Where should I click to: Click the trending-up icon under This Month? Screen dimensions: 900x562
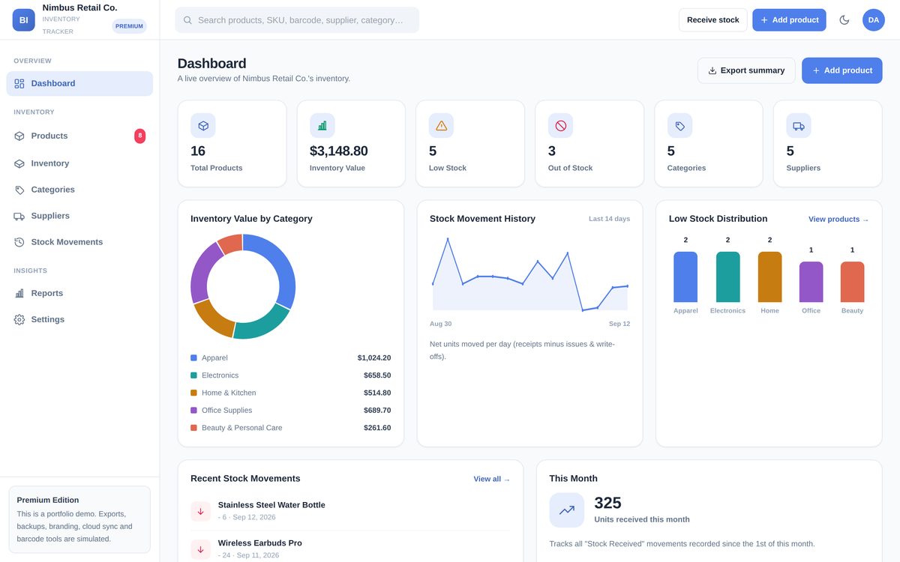[x=567, y=510]
